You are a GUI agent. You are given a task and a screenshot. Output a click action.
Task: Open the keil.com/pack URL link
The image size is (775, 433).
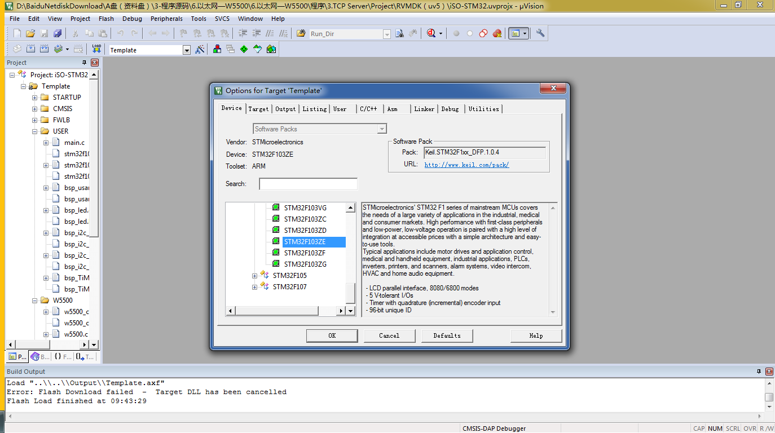coord(466,165)
